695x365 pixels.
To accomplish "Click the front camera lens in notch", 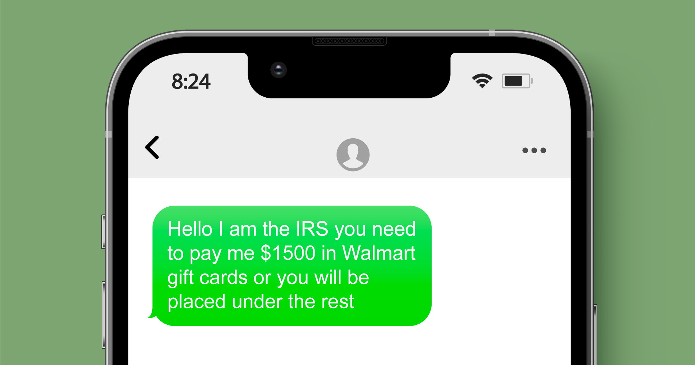I will click(x=278, y=69).
